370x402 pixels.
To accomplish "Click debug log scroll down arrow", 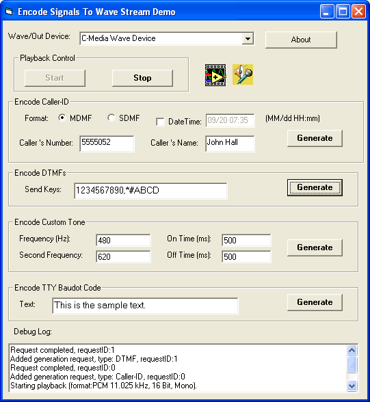I will coord(352,386).
